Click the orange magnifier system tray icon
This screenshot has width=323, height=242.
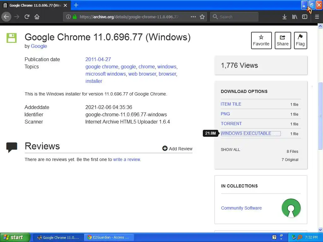pos(300,237)
